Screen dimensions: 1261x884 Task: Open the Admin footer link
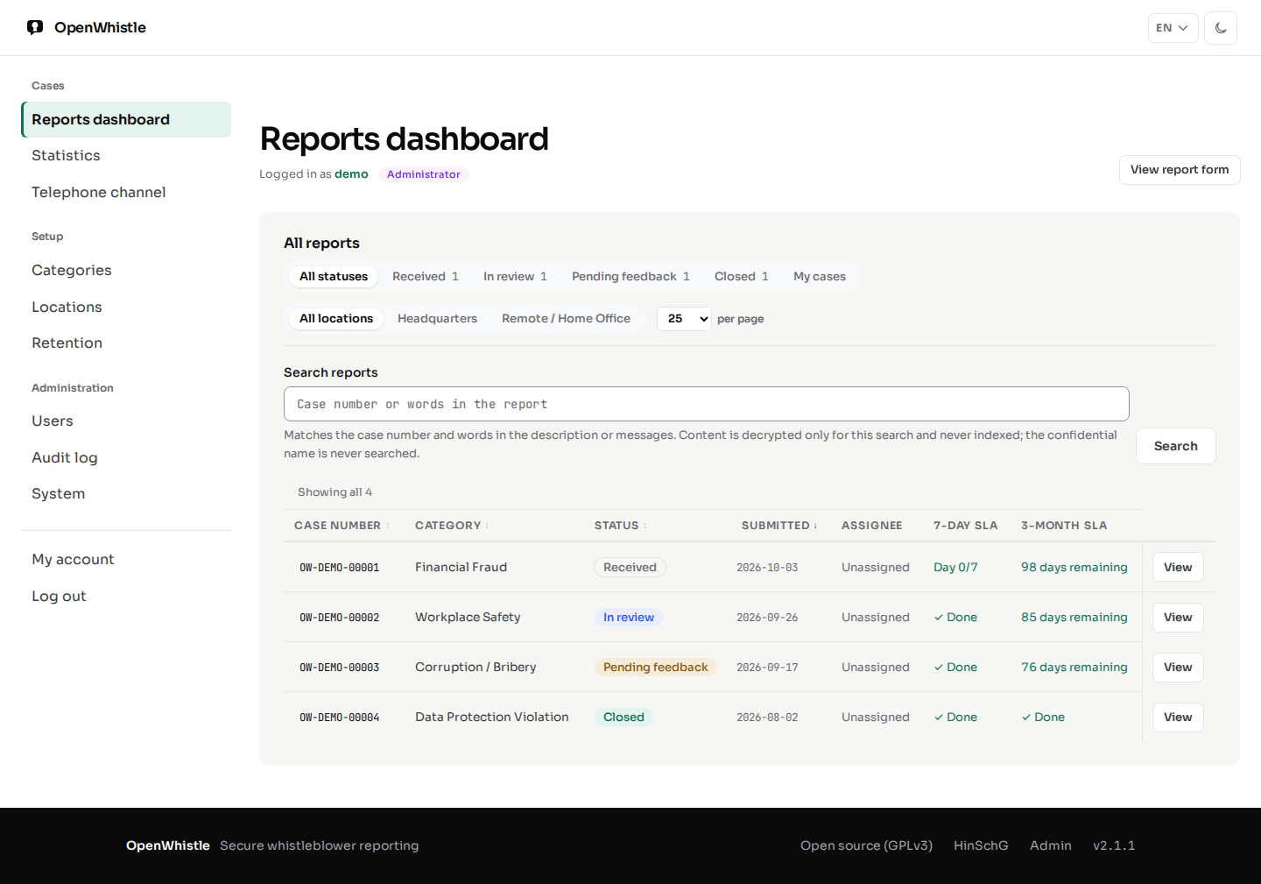[1051, 845]
